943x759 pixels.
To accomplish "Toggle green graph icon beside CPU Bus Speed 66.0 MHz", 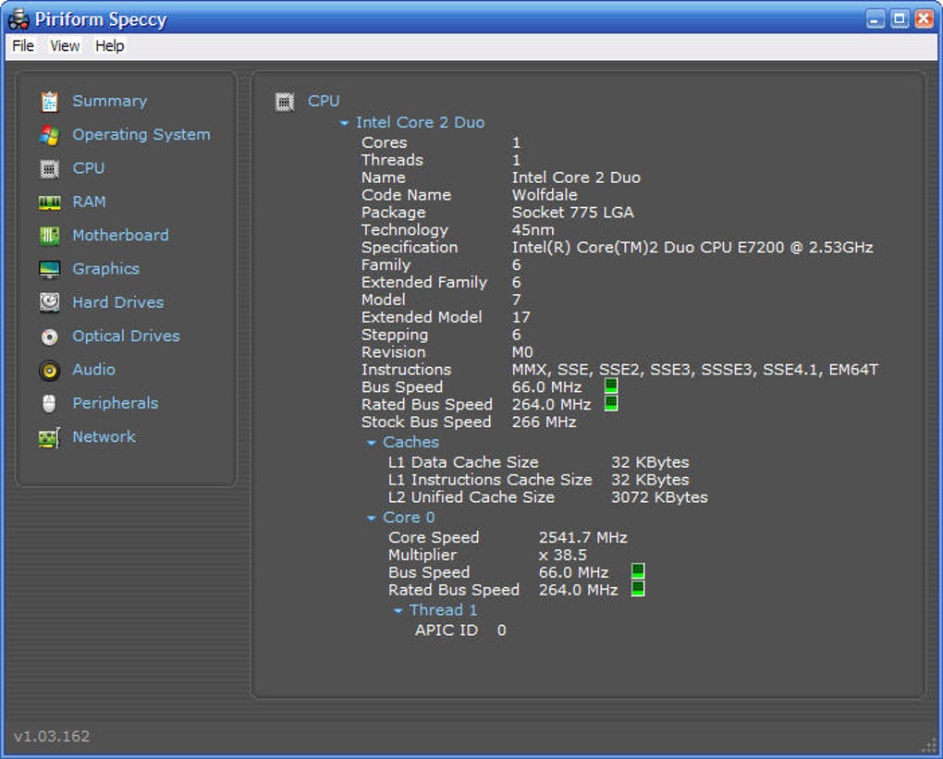I will click(611, 386).
